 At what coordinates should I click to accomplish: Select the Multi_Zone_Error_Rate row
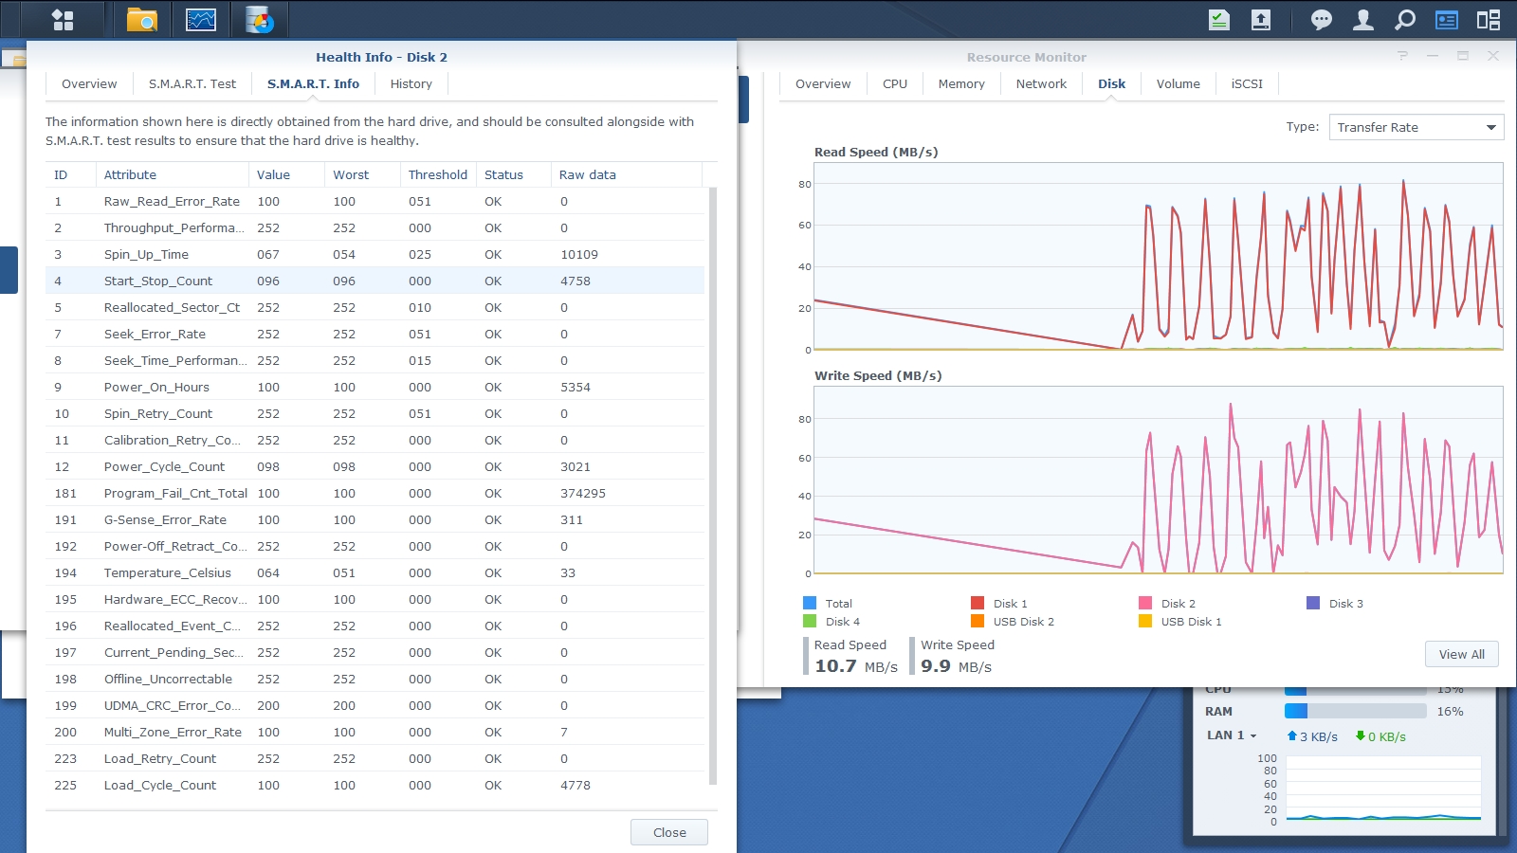375,732
